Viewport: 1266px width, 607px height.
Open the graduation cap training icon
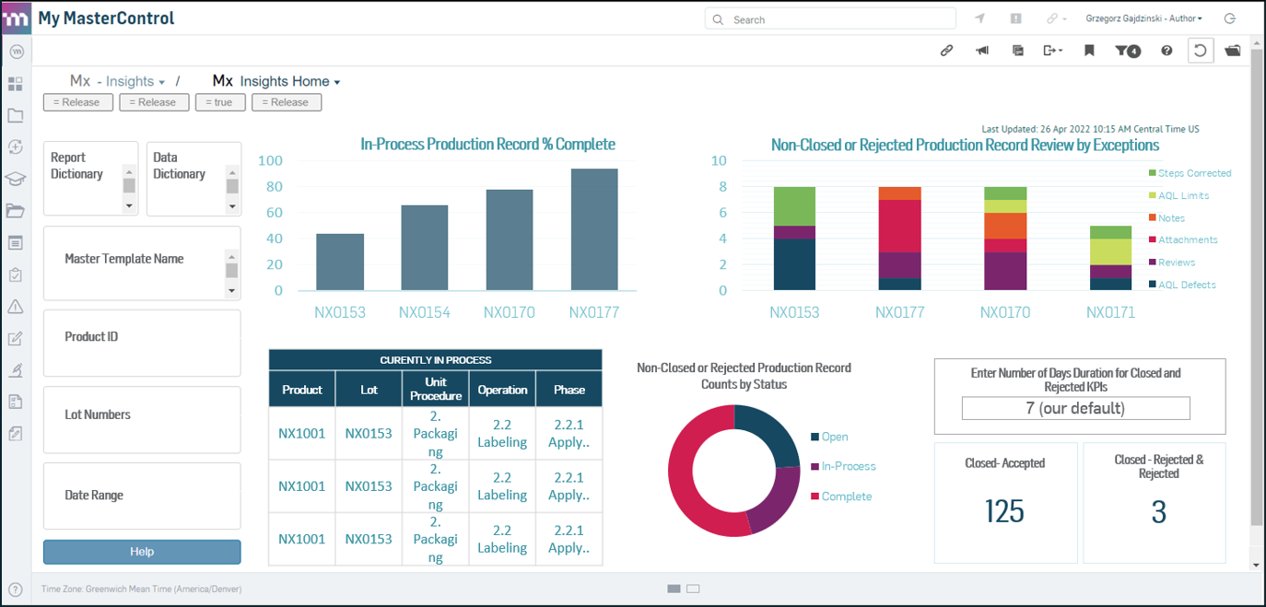click(x=16, y=180)
